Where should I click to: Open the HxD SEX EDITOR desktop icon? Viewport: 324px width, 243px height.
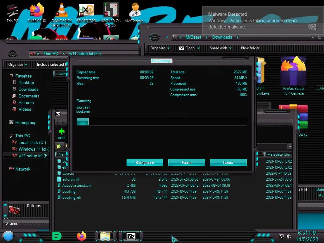click(x=86, y=13)
